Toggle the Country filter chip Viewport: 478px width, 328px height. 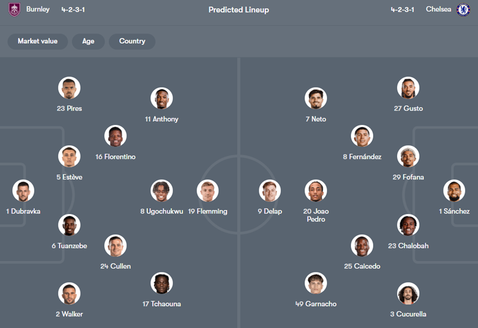coord(132,41)
